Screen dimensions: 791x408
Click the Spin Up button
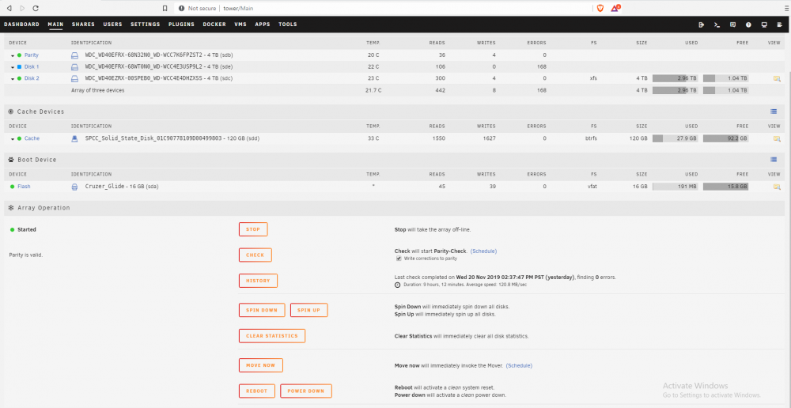click(309, 310)
